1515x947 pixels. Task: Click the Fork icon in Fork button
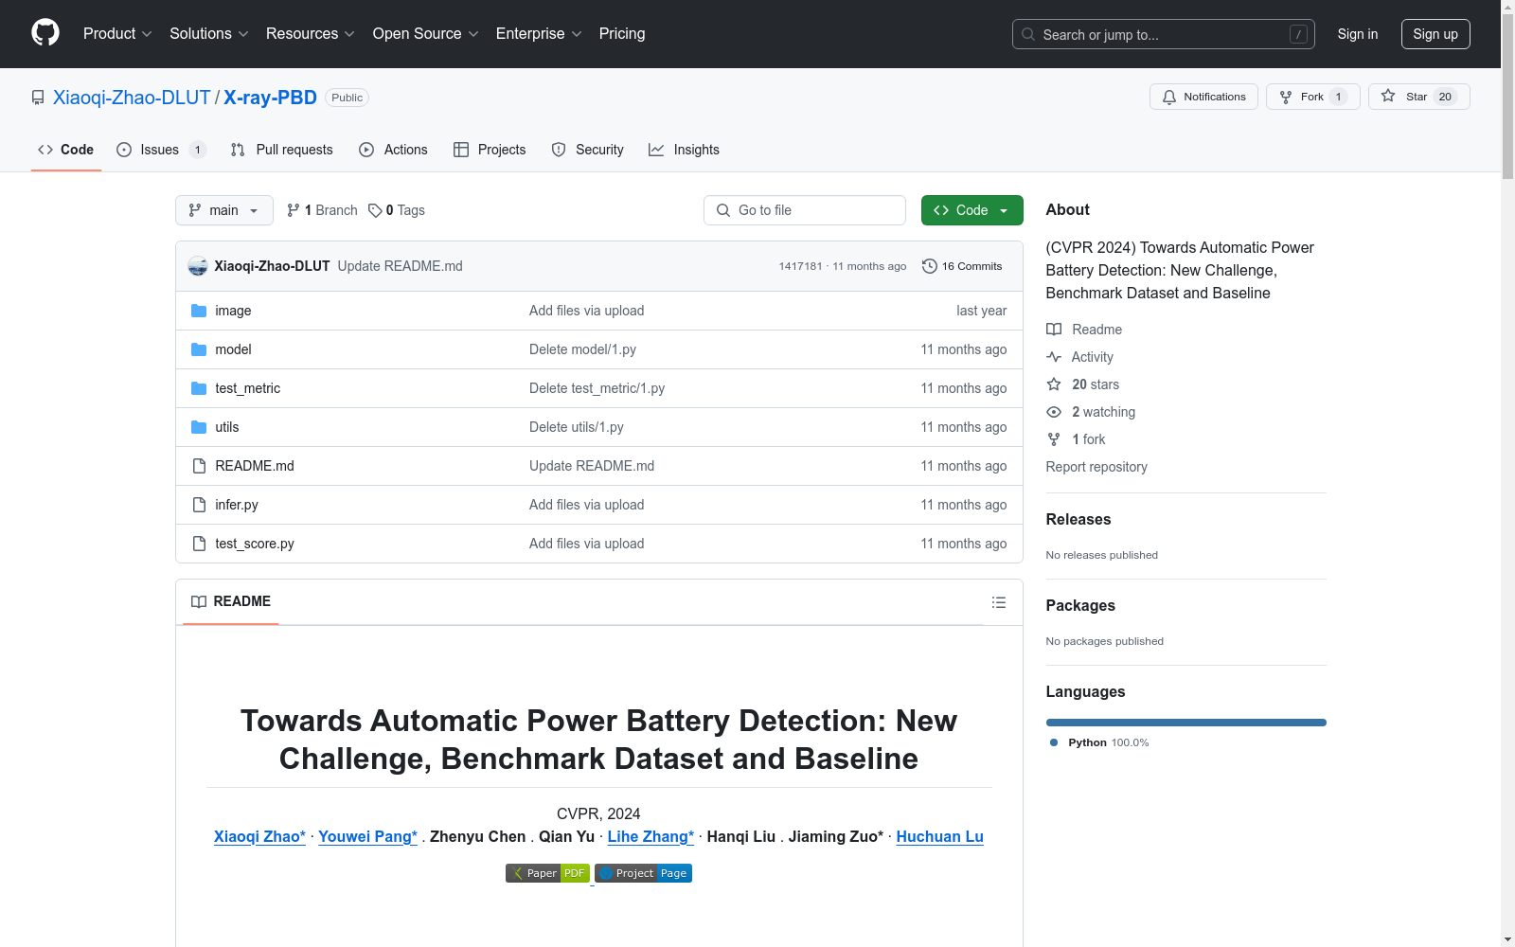click(1286, 97)
